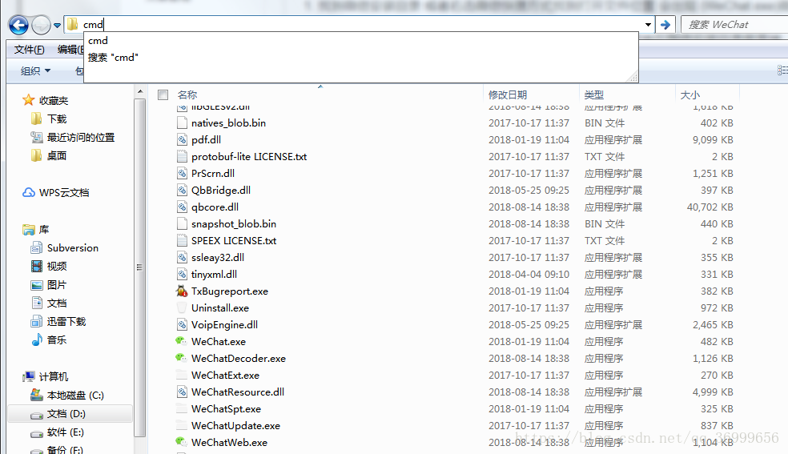
Task: Select protobuf-lite LICENSE.txt file
Action: tap(249, 157)
